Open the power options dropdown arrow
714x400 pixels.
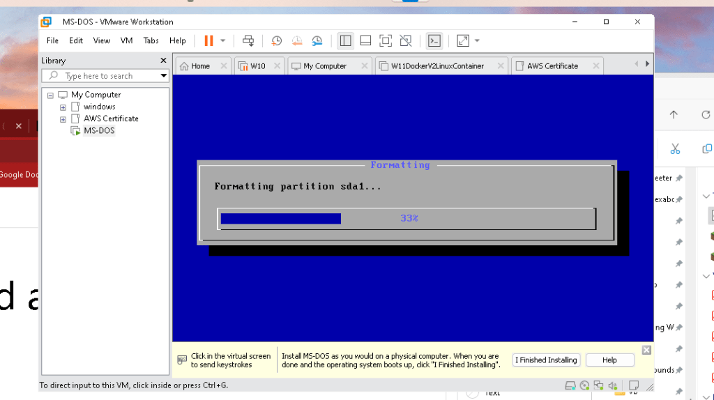222,40
